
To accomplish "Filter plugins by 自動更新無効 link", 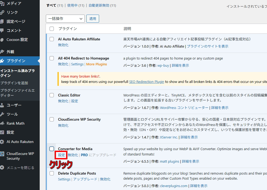I will pyautogui.click(x=99, y=5).
